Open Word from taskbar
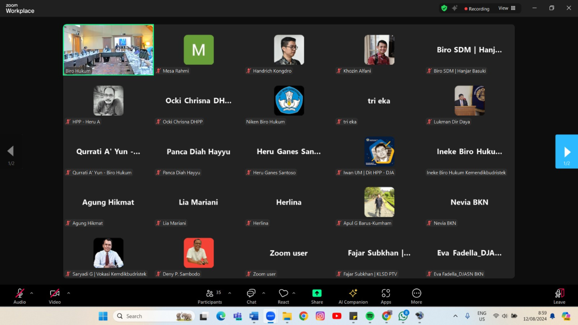This screenshot has width=578, height=325. click(x=254, y=316)
